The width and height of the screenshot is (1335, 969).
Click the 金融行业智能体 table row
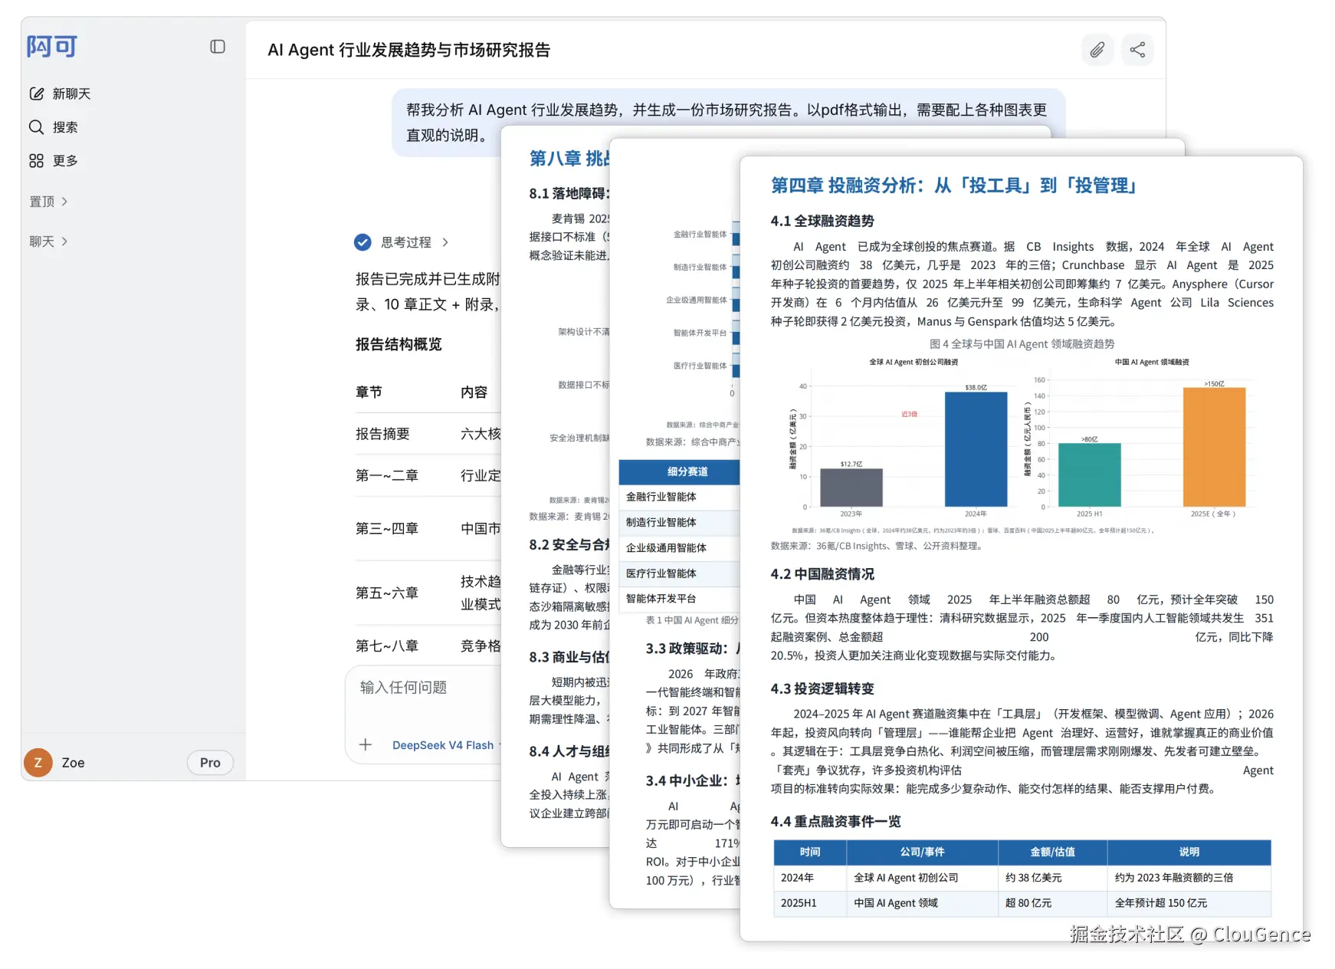[x=680, y=497]
